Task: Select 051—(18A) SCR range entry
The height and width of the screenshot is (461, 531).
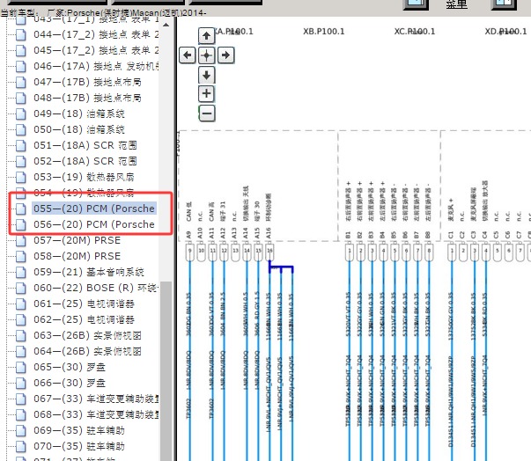Action: [x=85, y=145]
